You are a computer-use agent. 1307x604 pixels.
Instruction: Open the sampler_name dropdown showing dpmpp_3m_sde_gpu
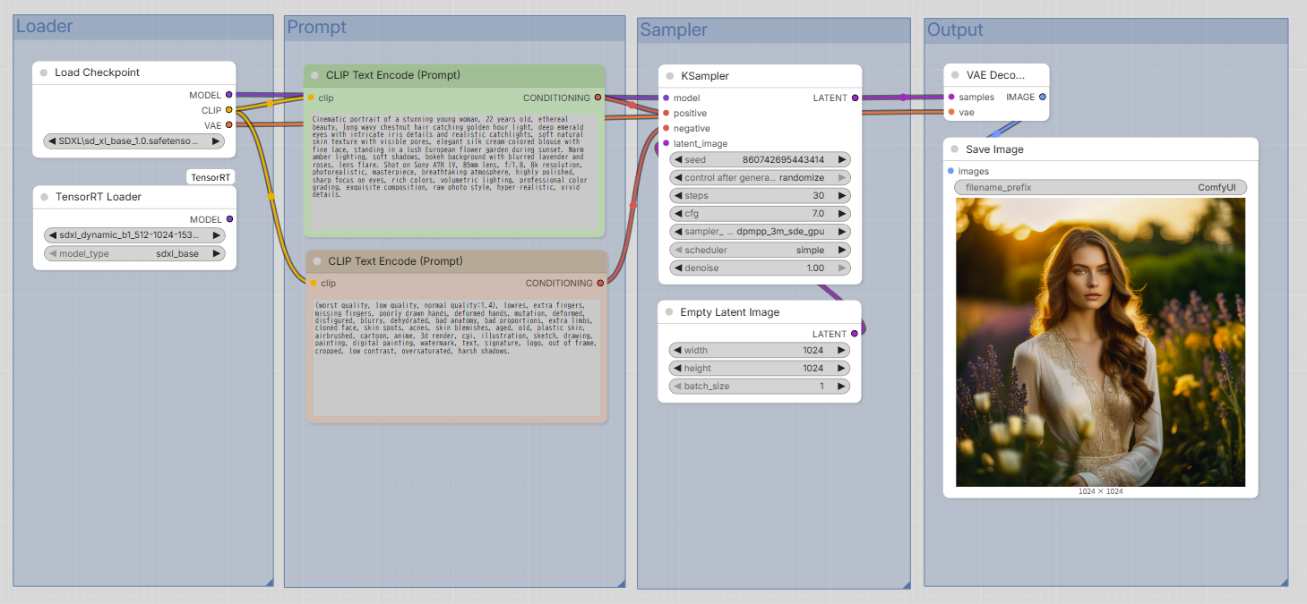tap(760, 232)
